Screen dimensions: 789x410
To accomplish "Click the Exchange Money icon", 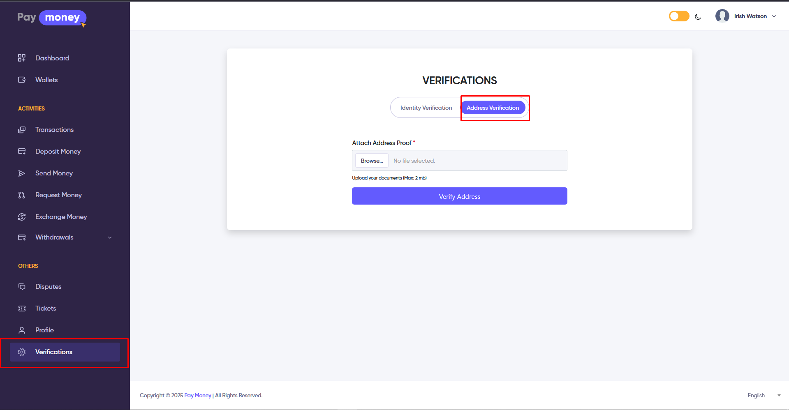I will [x=22, y=217].
